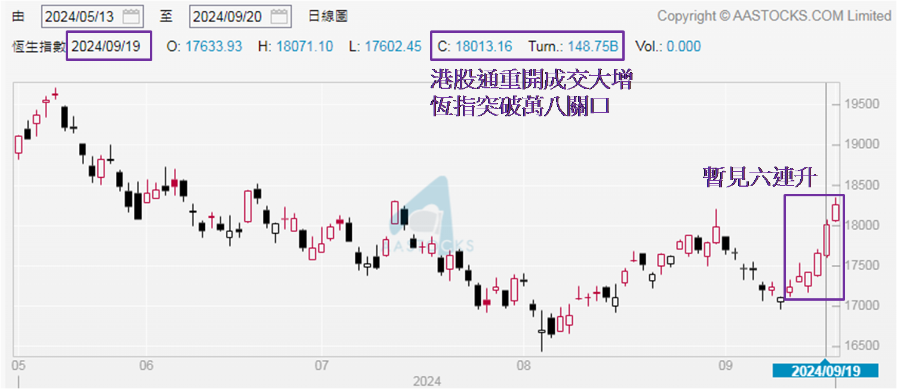The image size is (897, 389).
Task: Select the 日線圖 daily chart label
Action: (328, 16)
